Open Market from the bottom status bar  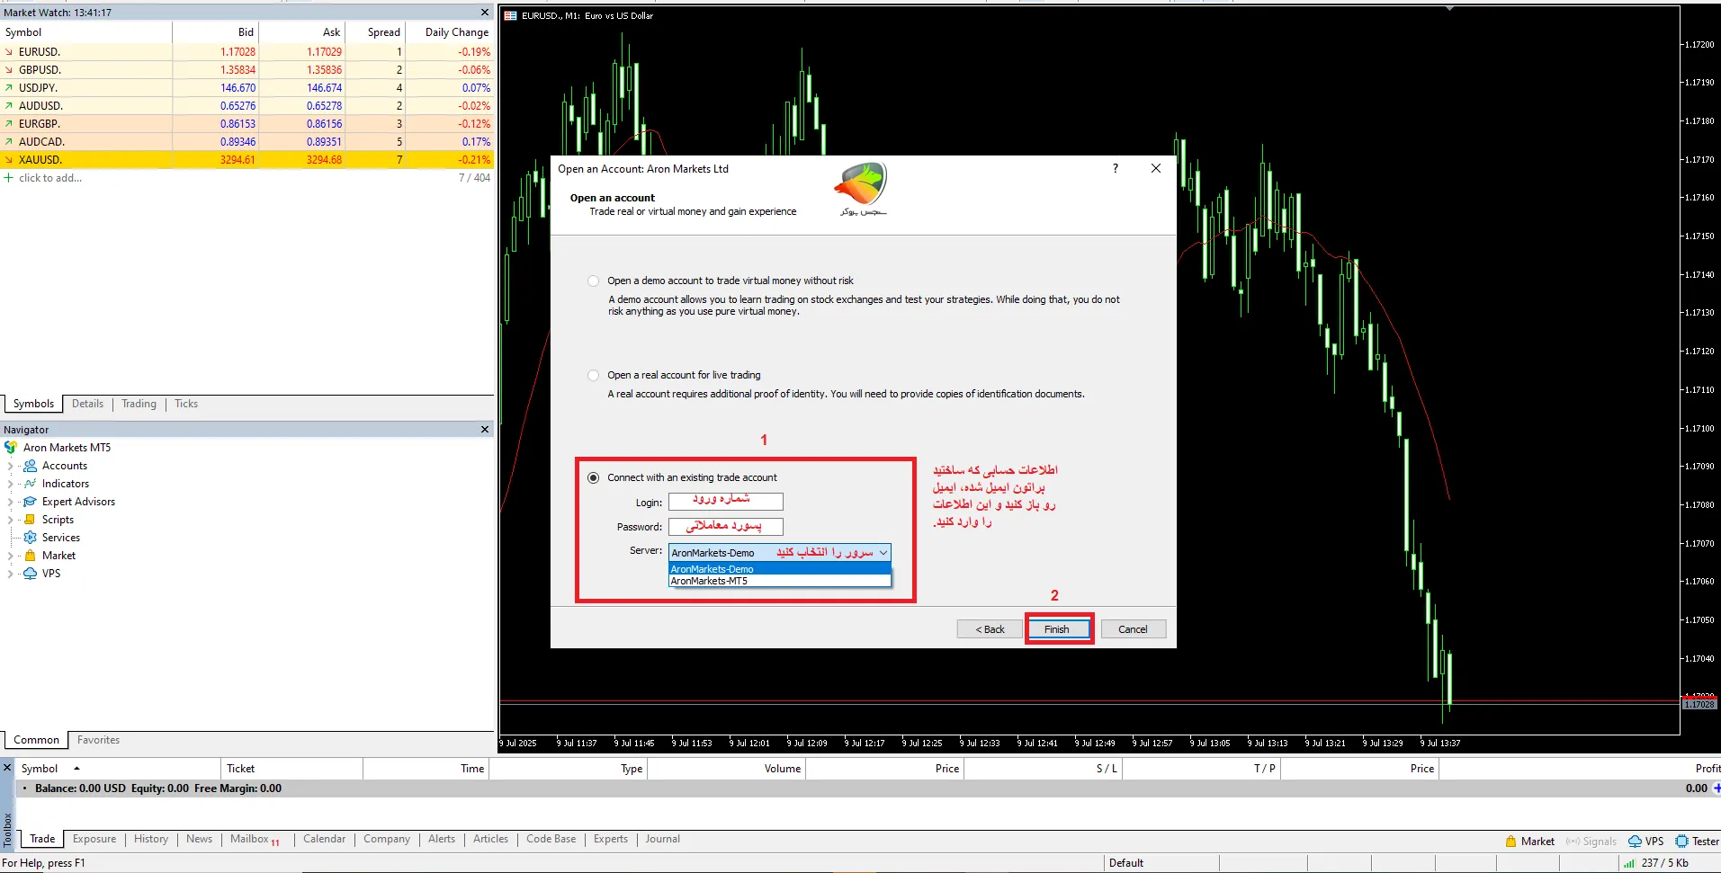tap(1529, 842)
